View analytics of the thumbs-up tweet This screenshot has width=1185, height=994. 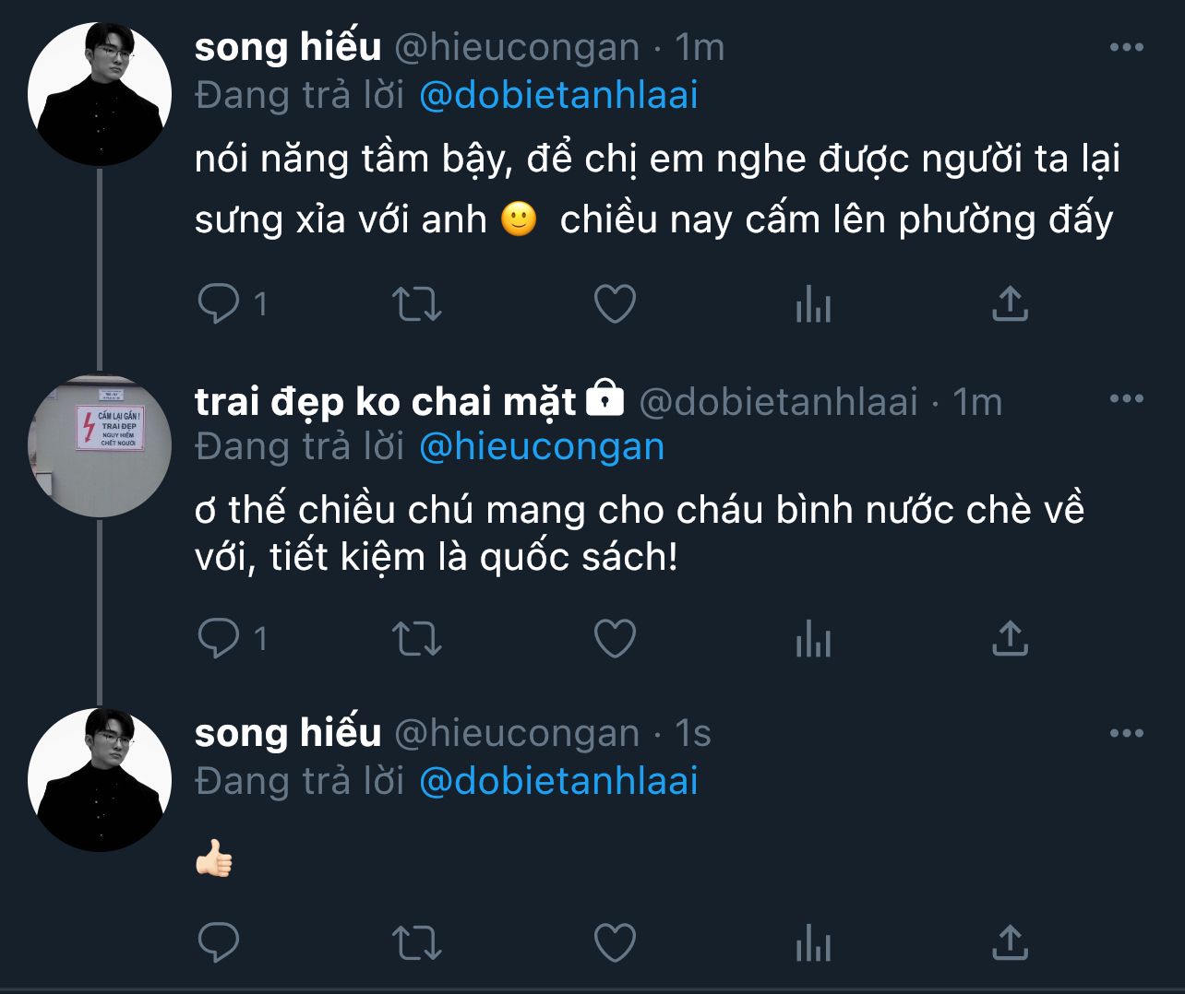[813, 942]
